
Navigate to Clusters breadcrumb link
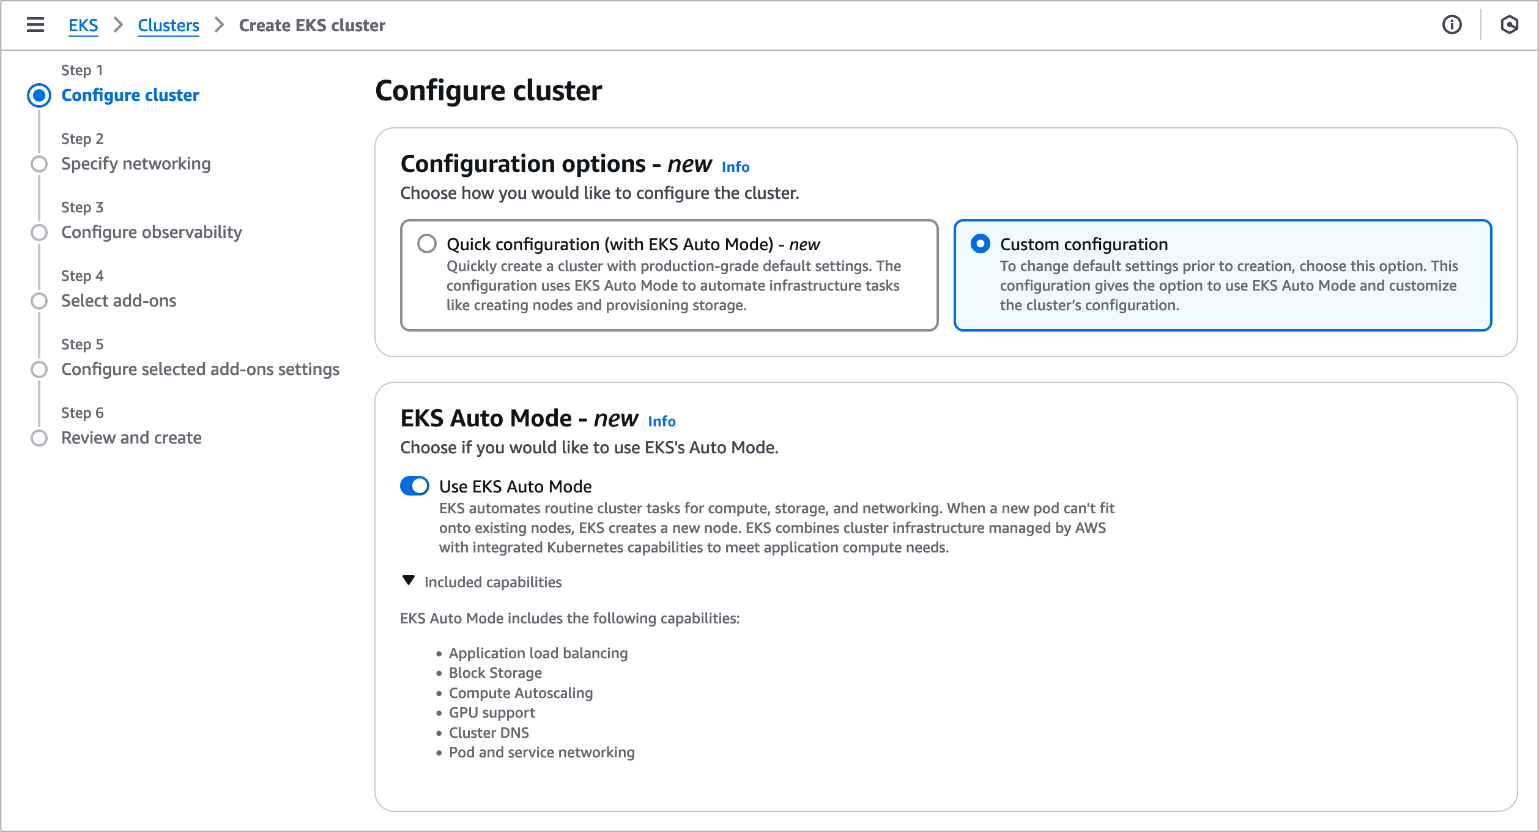click(168, 25)
